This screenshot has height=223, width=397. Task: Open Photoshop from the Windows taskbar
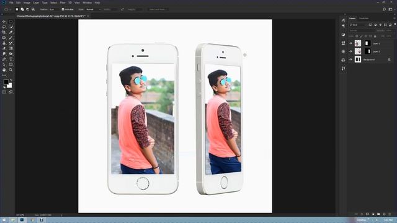tap(22, 220)
